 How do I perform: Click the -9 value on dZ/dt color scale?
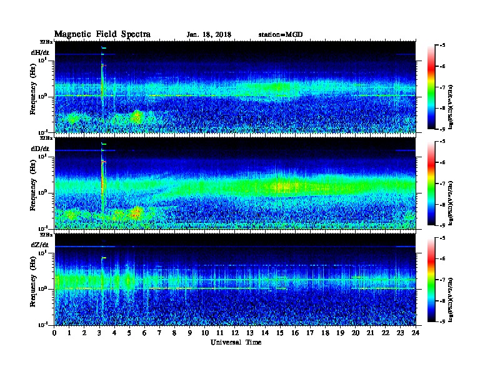click(x=442, y=321)
